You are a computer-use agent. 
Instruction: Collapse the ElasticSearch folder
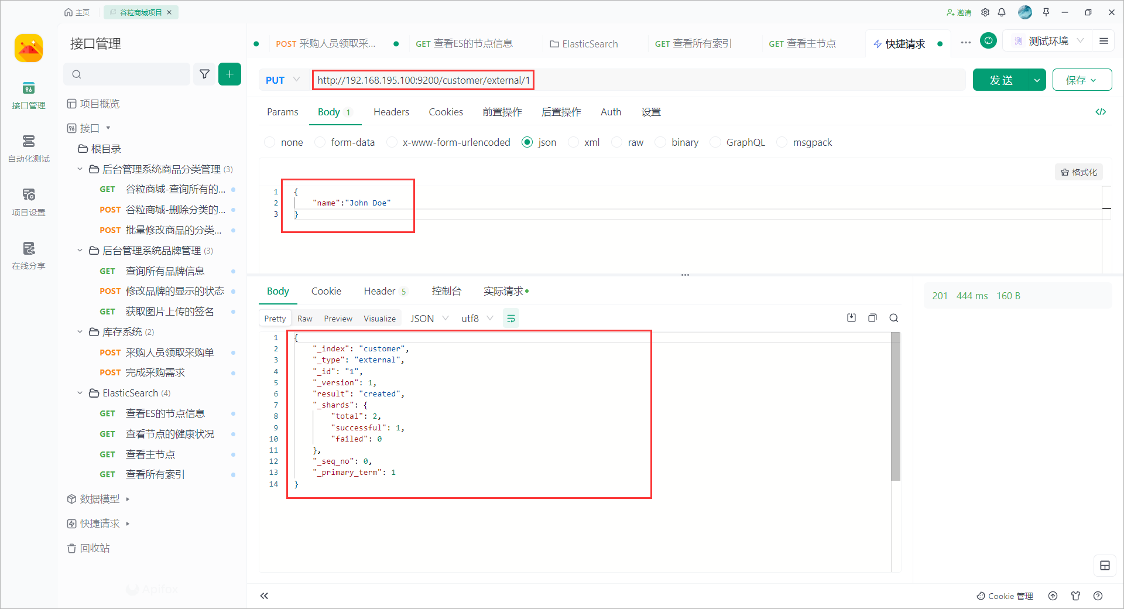(x=80, y=393)
